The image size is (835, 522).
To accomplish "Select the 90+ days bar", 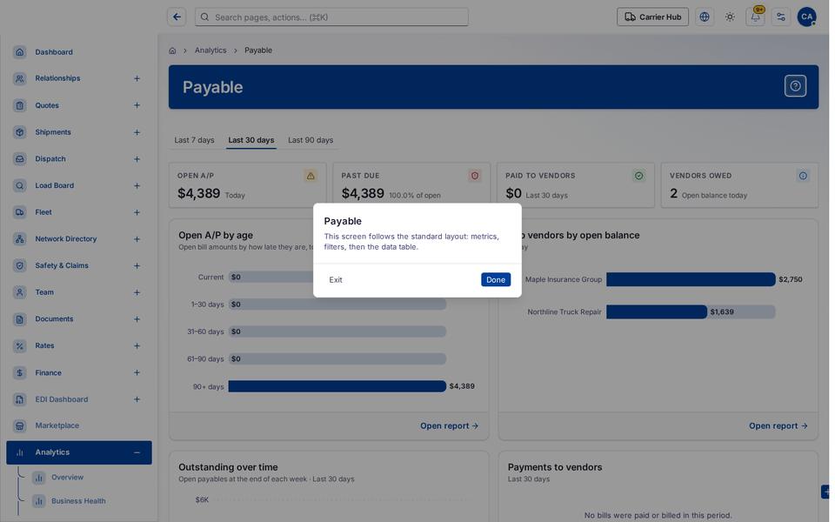I will click(337, 386).
